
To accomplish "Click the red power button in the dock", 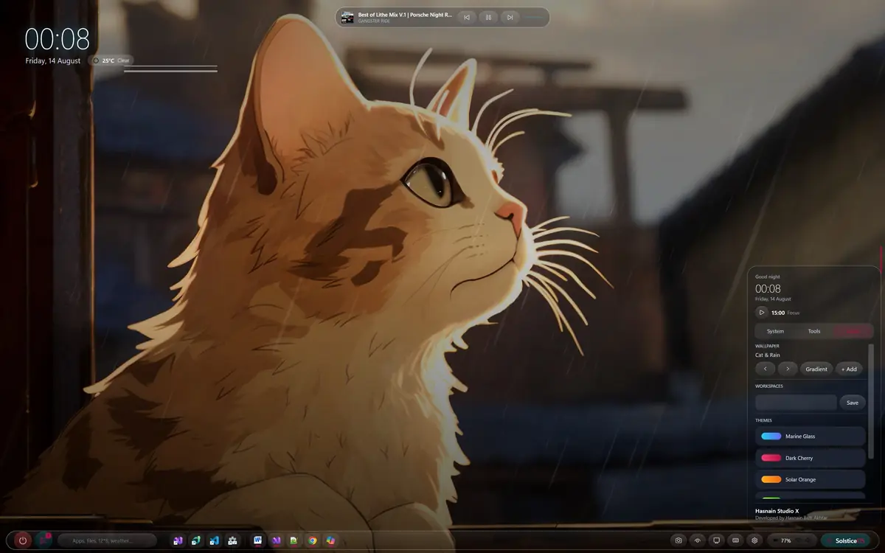I will point(23,540).
